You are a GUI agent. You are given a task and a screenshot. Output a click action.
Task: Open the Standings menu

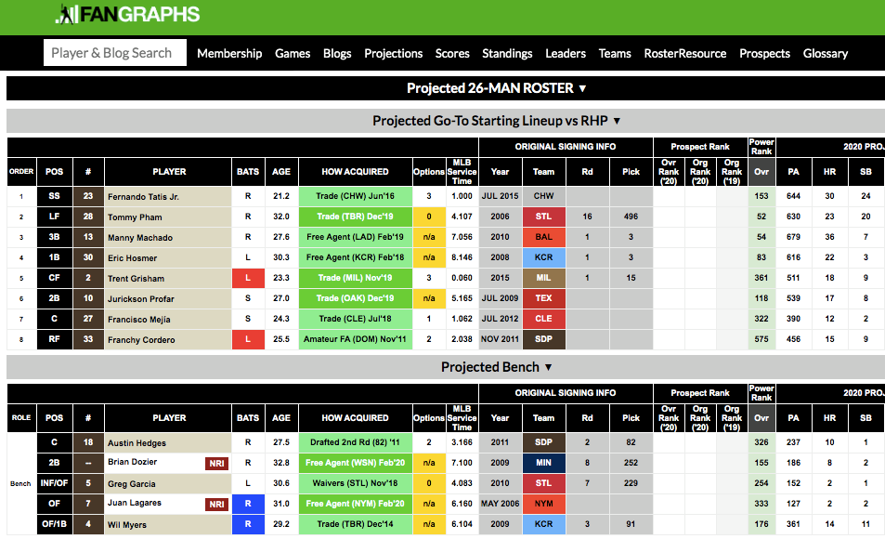click(507, 53)
